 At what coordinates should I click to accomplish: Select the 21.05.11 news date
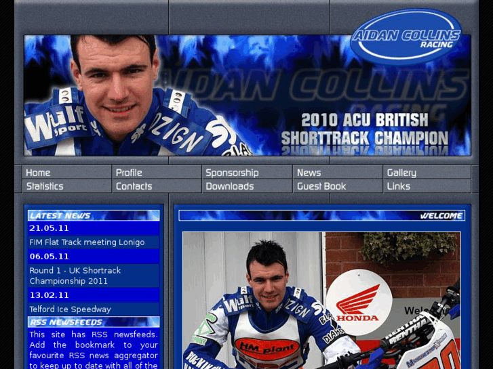pos(49,228)
